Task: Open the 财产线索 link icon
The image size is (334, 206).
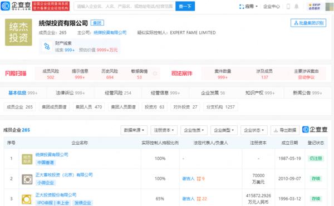Action: (47, 46)
